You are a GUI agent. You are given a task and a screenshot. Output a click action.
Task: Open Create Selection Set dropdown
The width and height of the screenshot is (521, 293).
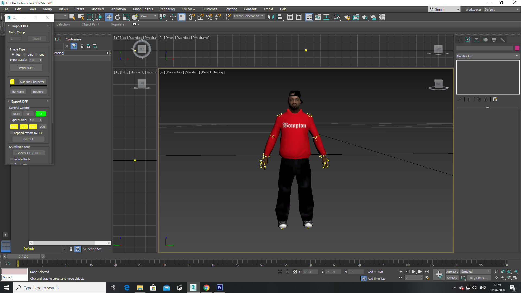click(x=249, y=16)
